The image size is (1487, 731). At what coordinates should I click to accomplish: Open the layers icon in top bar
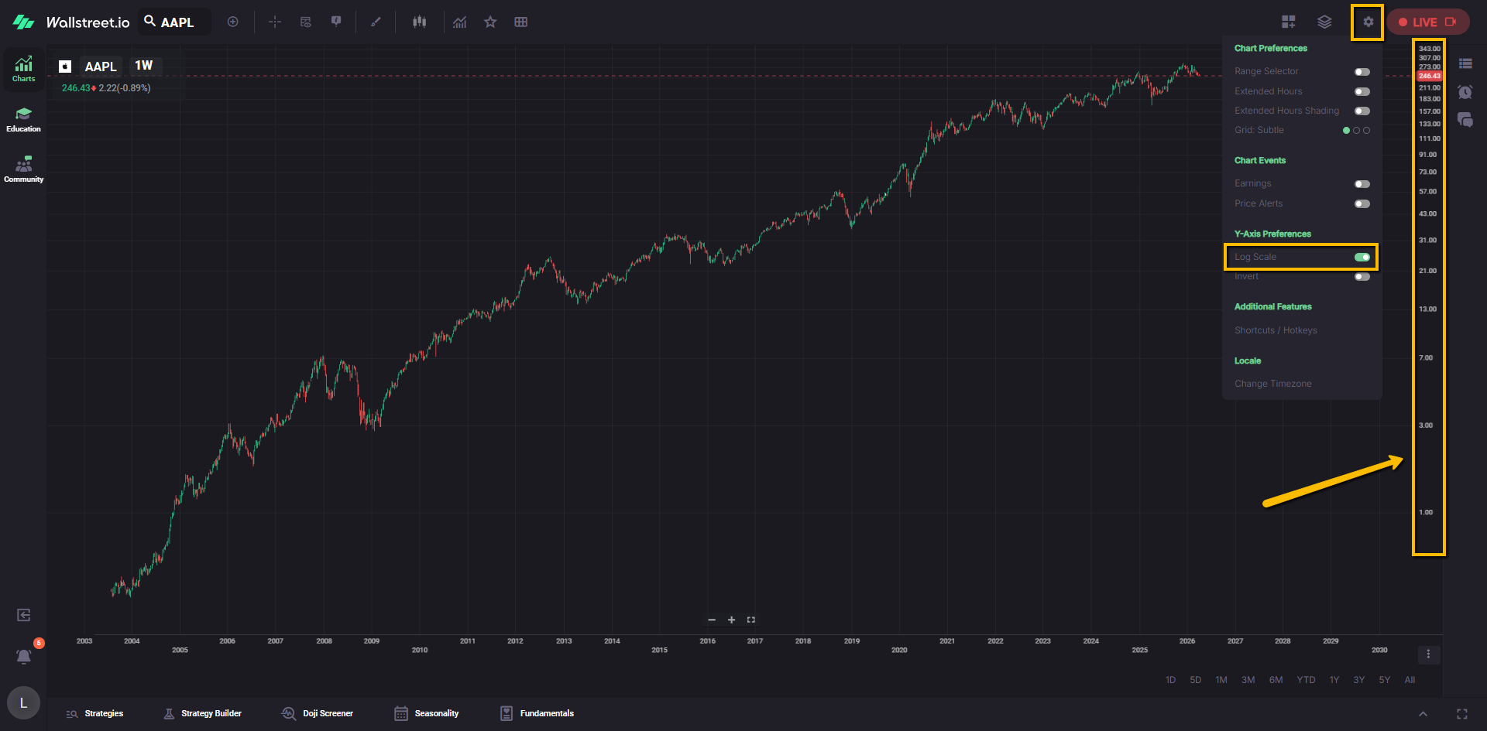(x=1324, y=22)
